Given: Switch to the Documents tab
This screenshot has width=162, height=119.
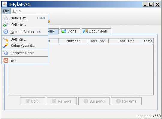Looking at the screenshot, I should pyautogui.click(x=96, y=31).
